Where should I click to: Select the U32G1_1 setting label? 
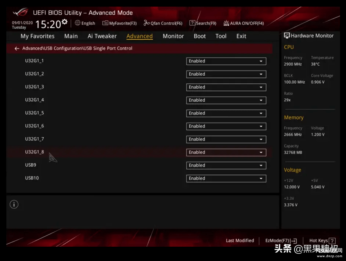coord(35,61)
